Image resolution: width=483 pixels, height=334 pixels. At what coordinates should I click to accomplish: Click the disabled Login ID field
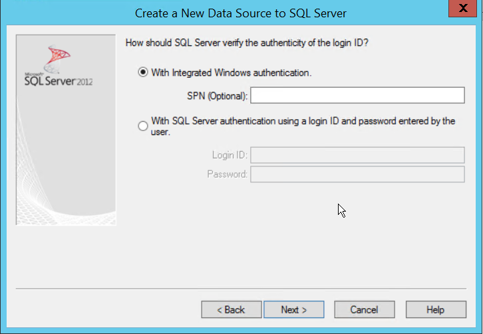[x=357, y=155]
